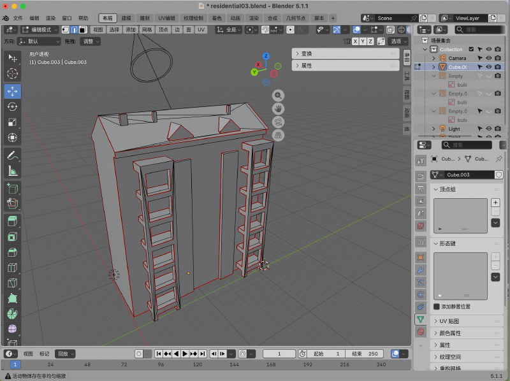510x381 pixels.
Task: Enable the 添加静置位置 checkbox
Action: click(437, 306)
